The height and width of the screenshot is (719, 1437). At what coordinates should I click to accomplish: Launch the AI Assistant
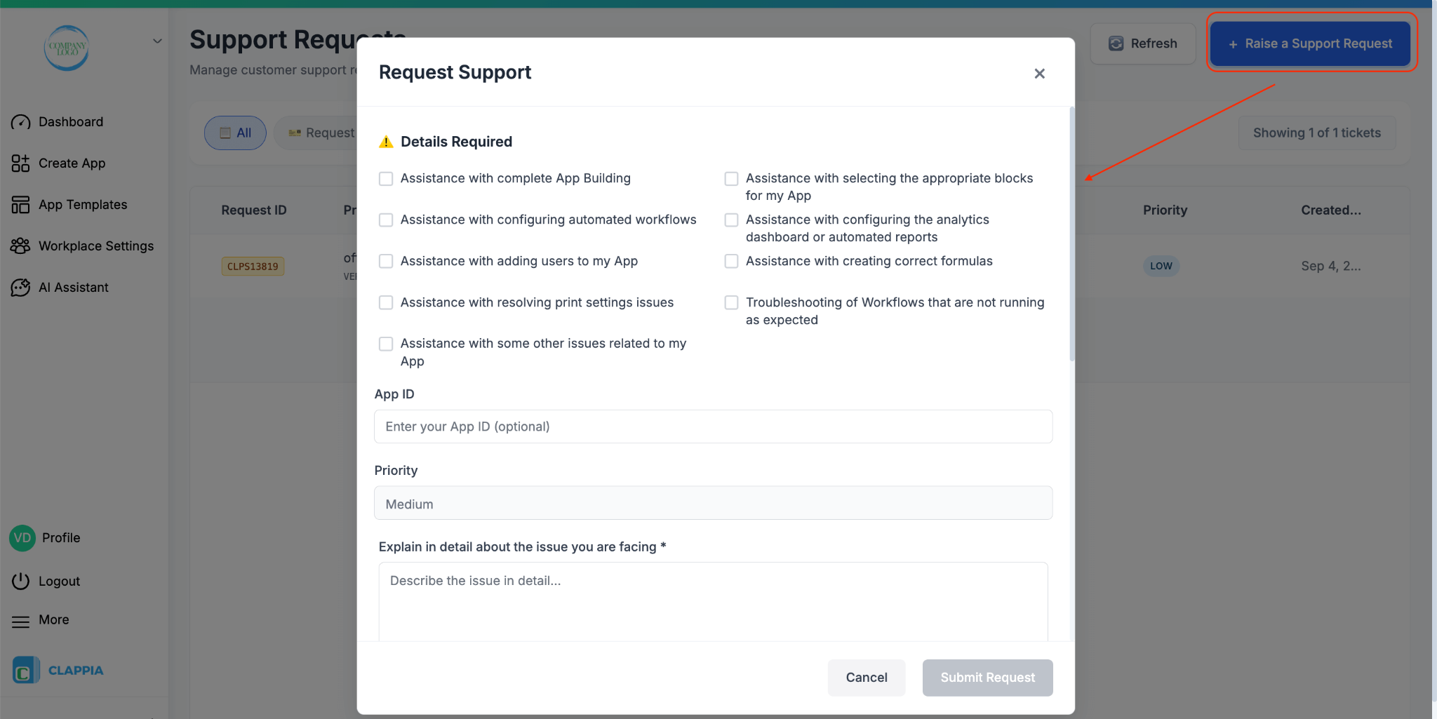73,287
